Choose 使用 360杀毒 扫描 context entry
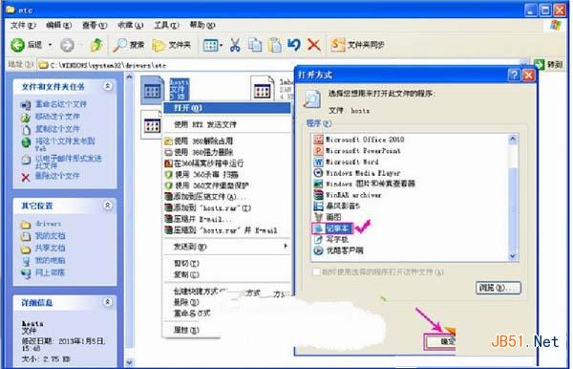The width and height of the screenshot is (573, 369). point(226,174)
